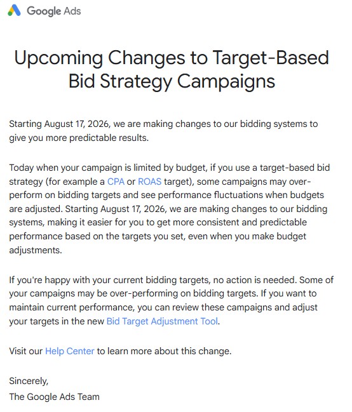Select the first "Starting August 17, 2026" text

point(59,124)
